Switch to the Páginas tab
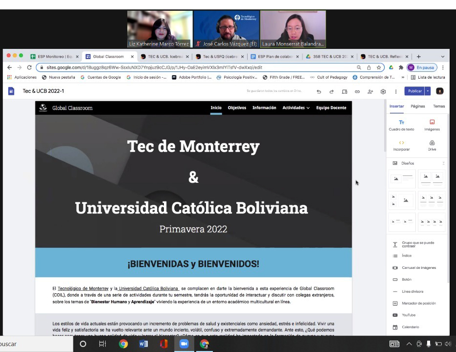This screenshot has width=456, height=352. tap(417, 106)
